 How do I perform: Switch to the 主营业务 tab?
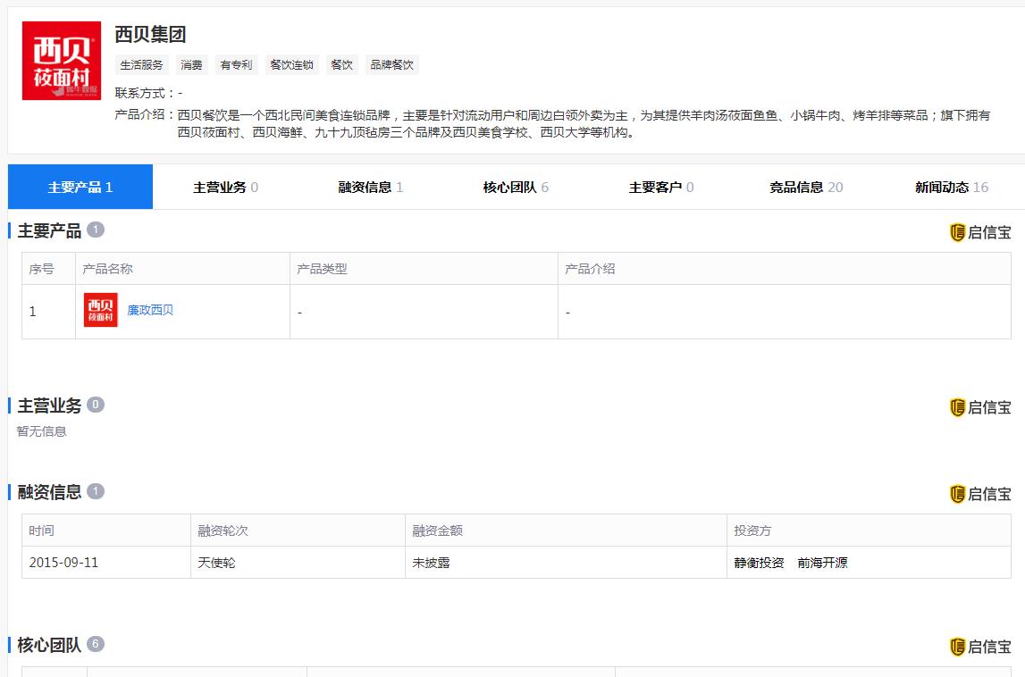[225, 188]
